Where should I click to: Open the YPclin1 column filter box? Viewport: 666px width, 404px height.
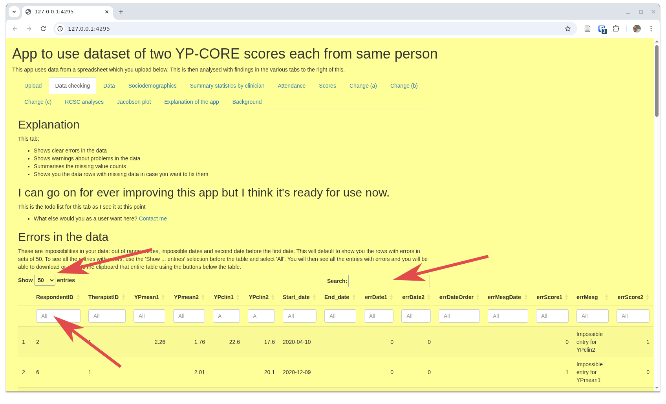226,316
